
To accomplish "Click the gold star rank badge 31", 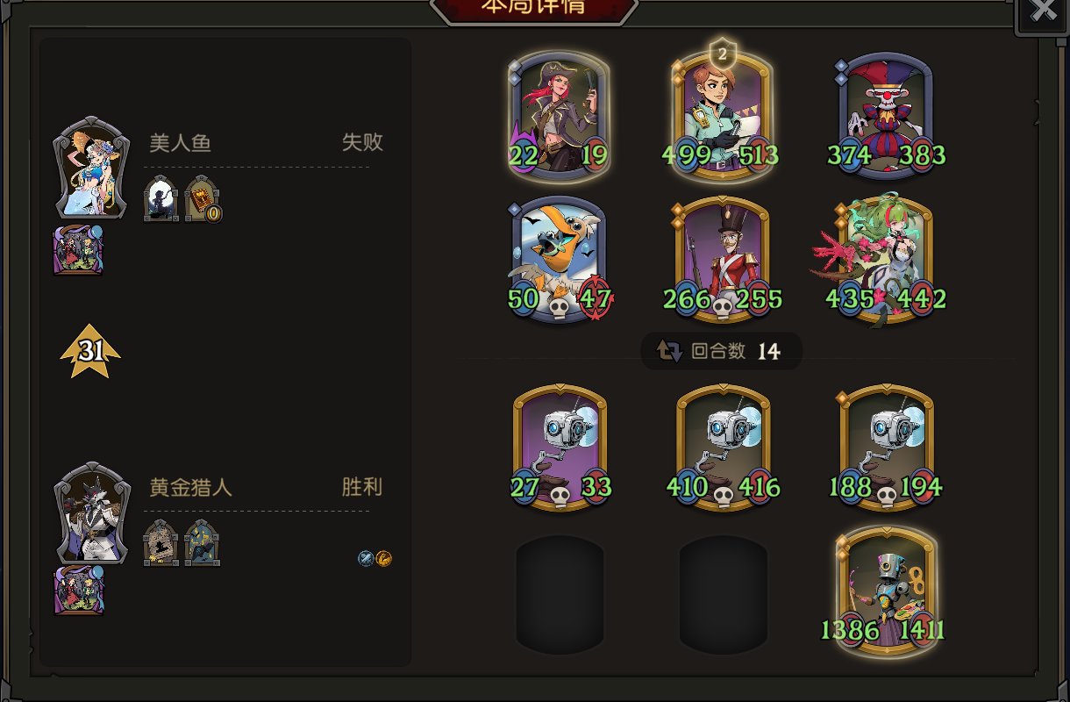I will [90, 351].
